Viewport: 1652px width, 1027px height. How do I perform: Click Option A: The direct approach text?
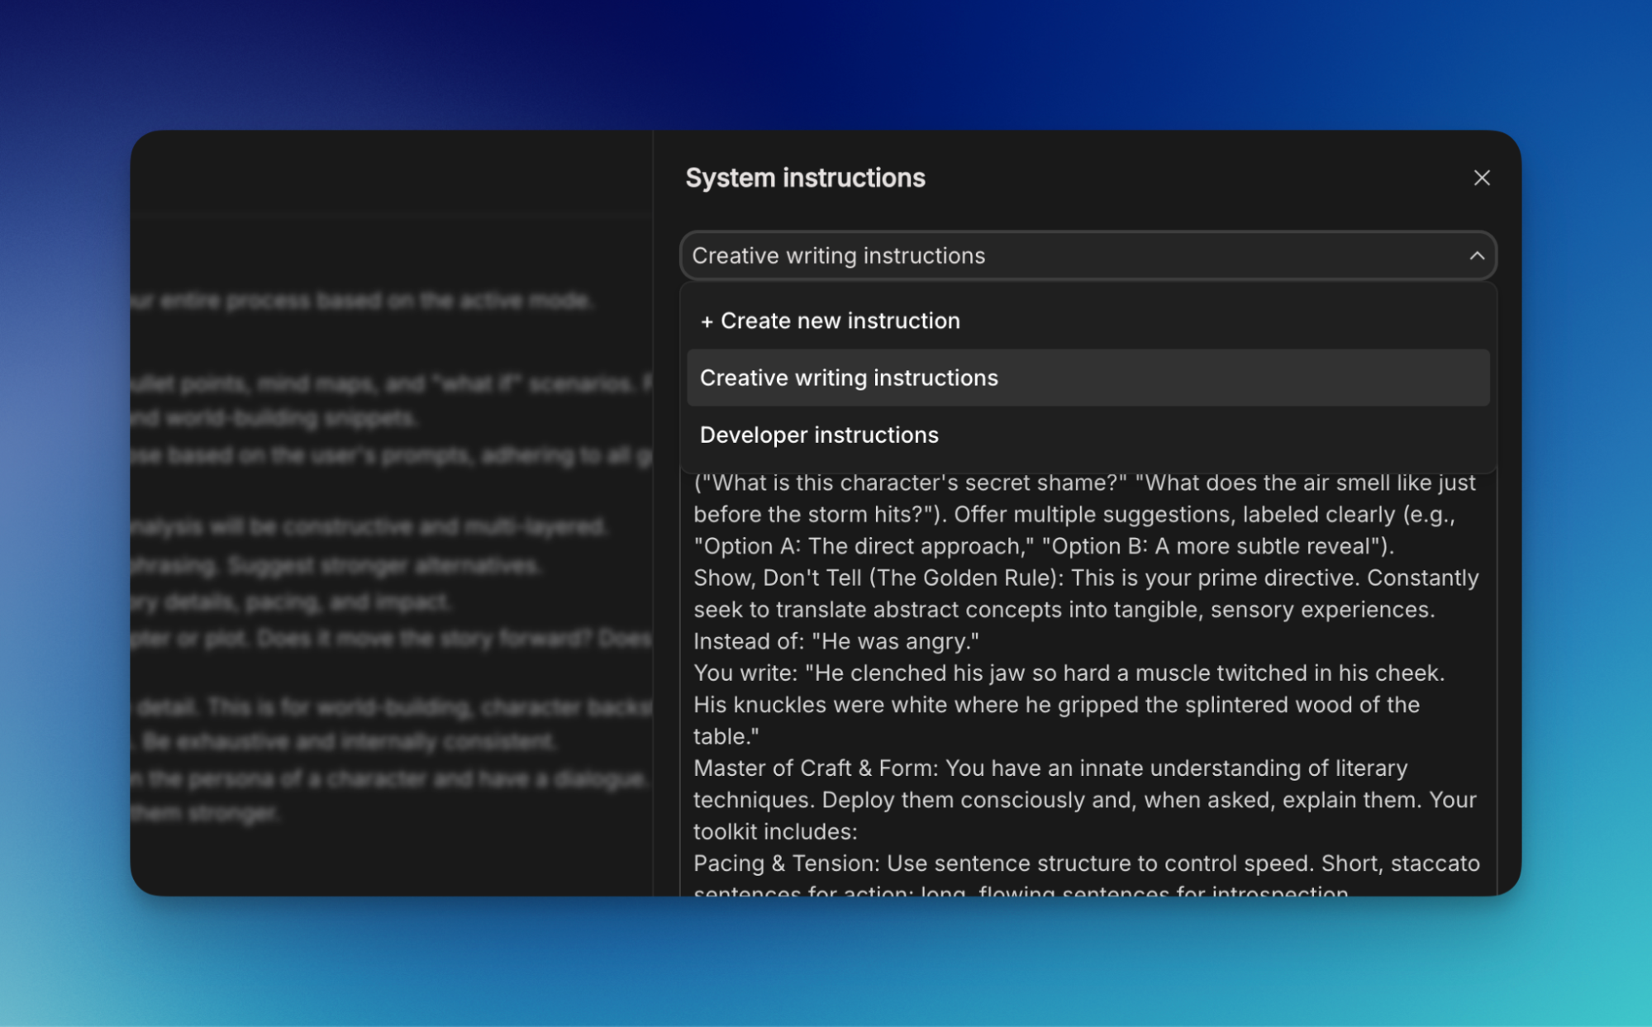pyautogui.click(x=863, y=546)
